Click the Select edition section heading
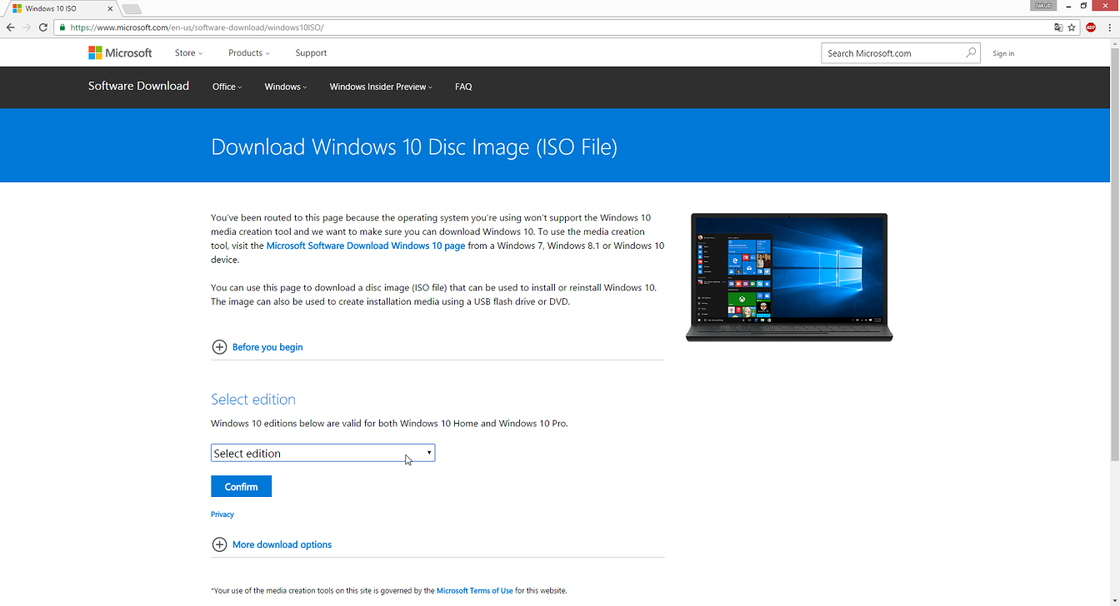This screenshot has width=1120, height=606. click(253, 400)
